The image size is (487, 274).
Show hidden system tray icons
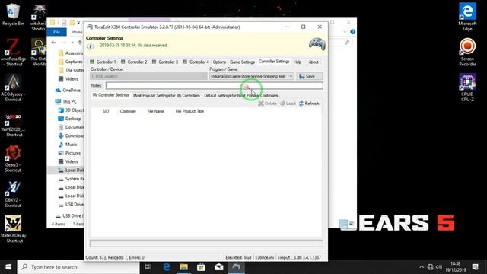click(x=422, y=267)
